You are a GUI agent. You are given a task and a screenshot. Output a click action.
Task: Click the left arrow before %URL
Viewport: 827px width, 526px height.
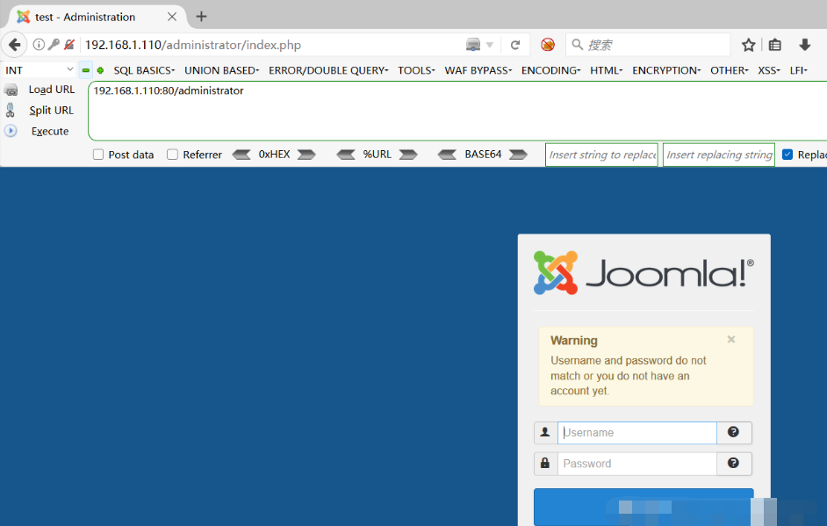point(346,155)
